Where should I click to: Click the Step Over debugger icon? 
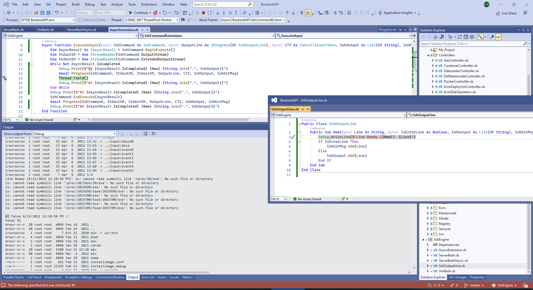pos(230,13)
